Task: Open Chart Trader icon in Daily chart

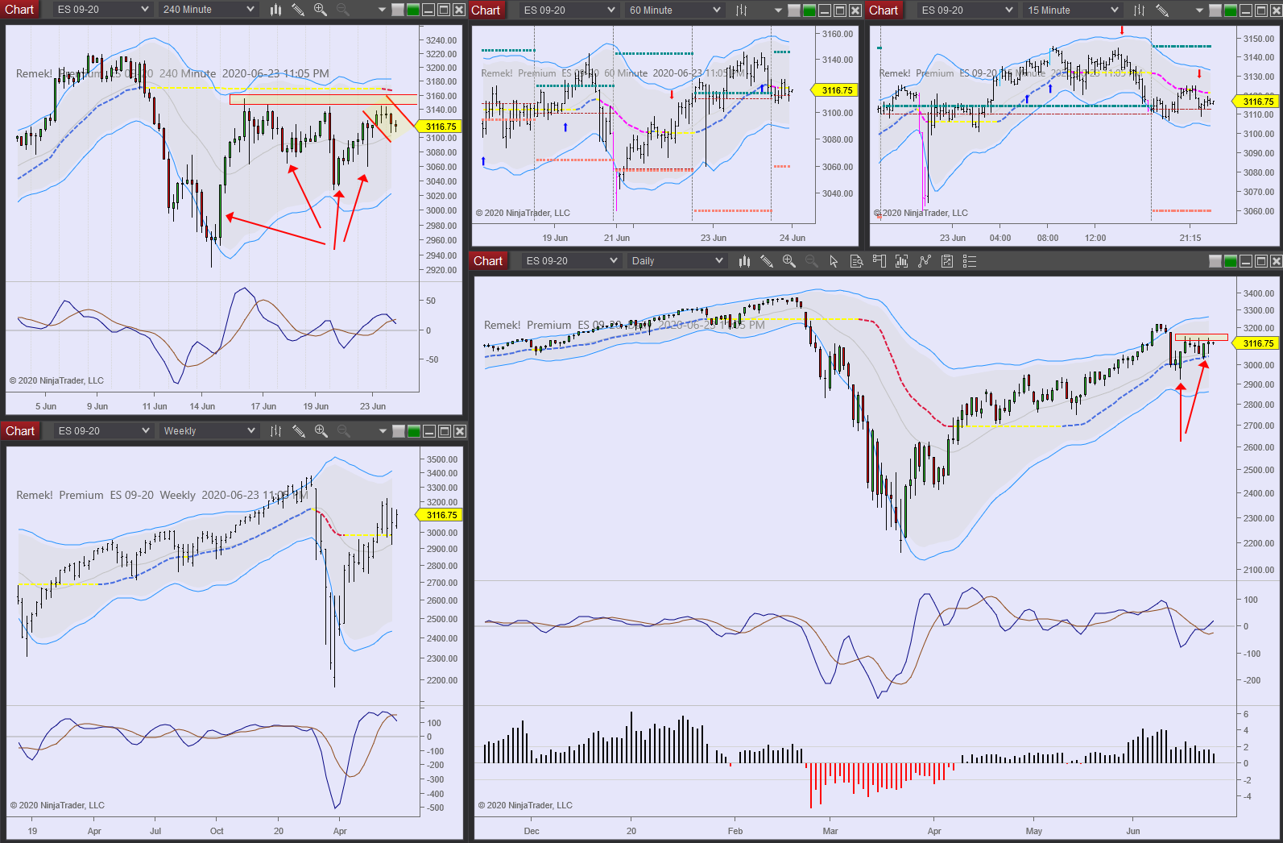Action: click(879, 261)
